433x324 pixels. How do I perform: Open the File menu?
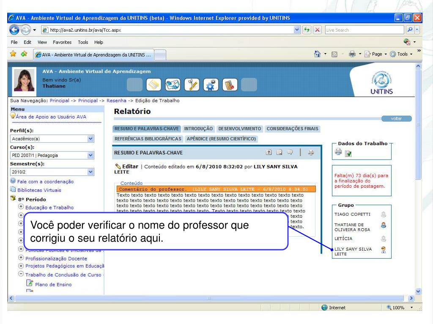[14, 42]
